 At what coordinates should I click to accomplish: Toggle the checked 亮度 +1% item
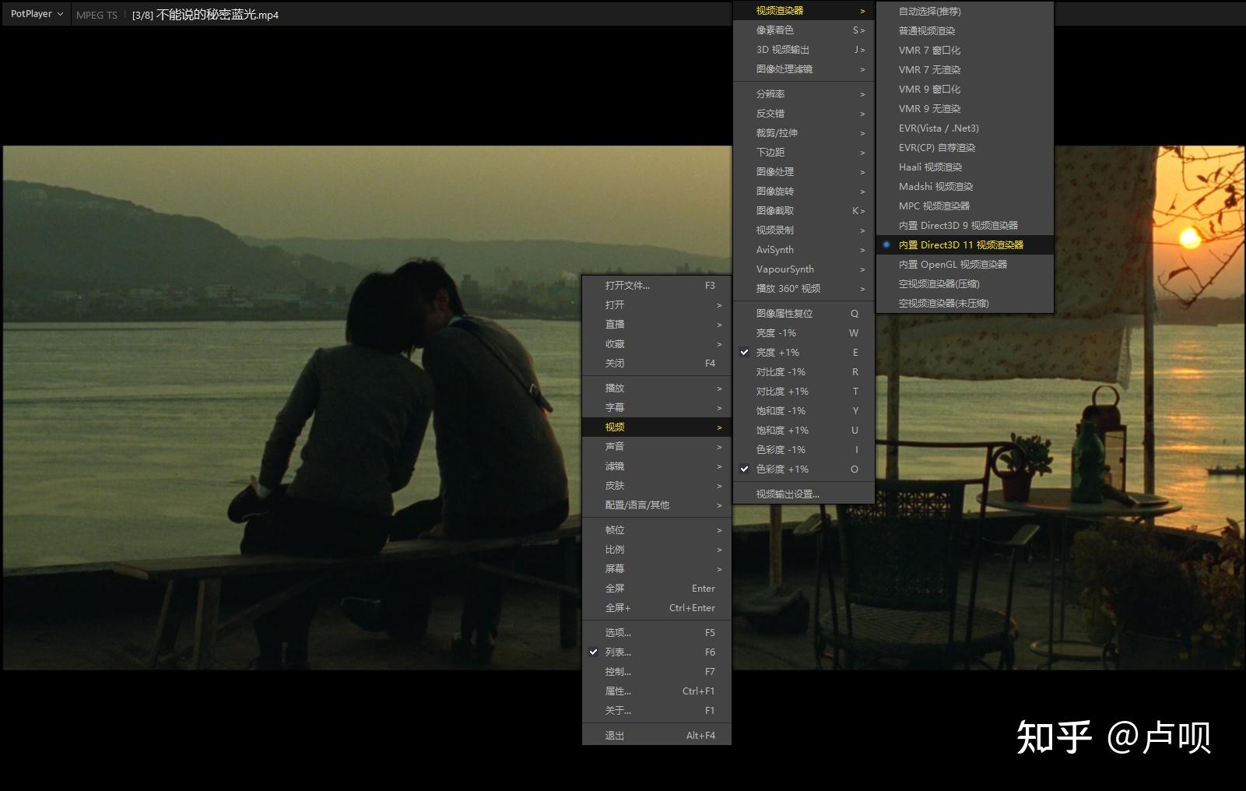778,353
